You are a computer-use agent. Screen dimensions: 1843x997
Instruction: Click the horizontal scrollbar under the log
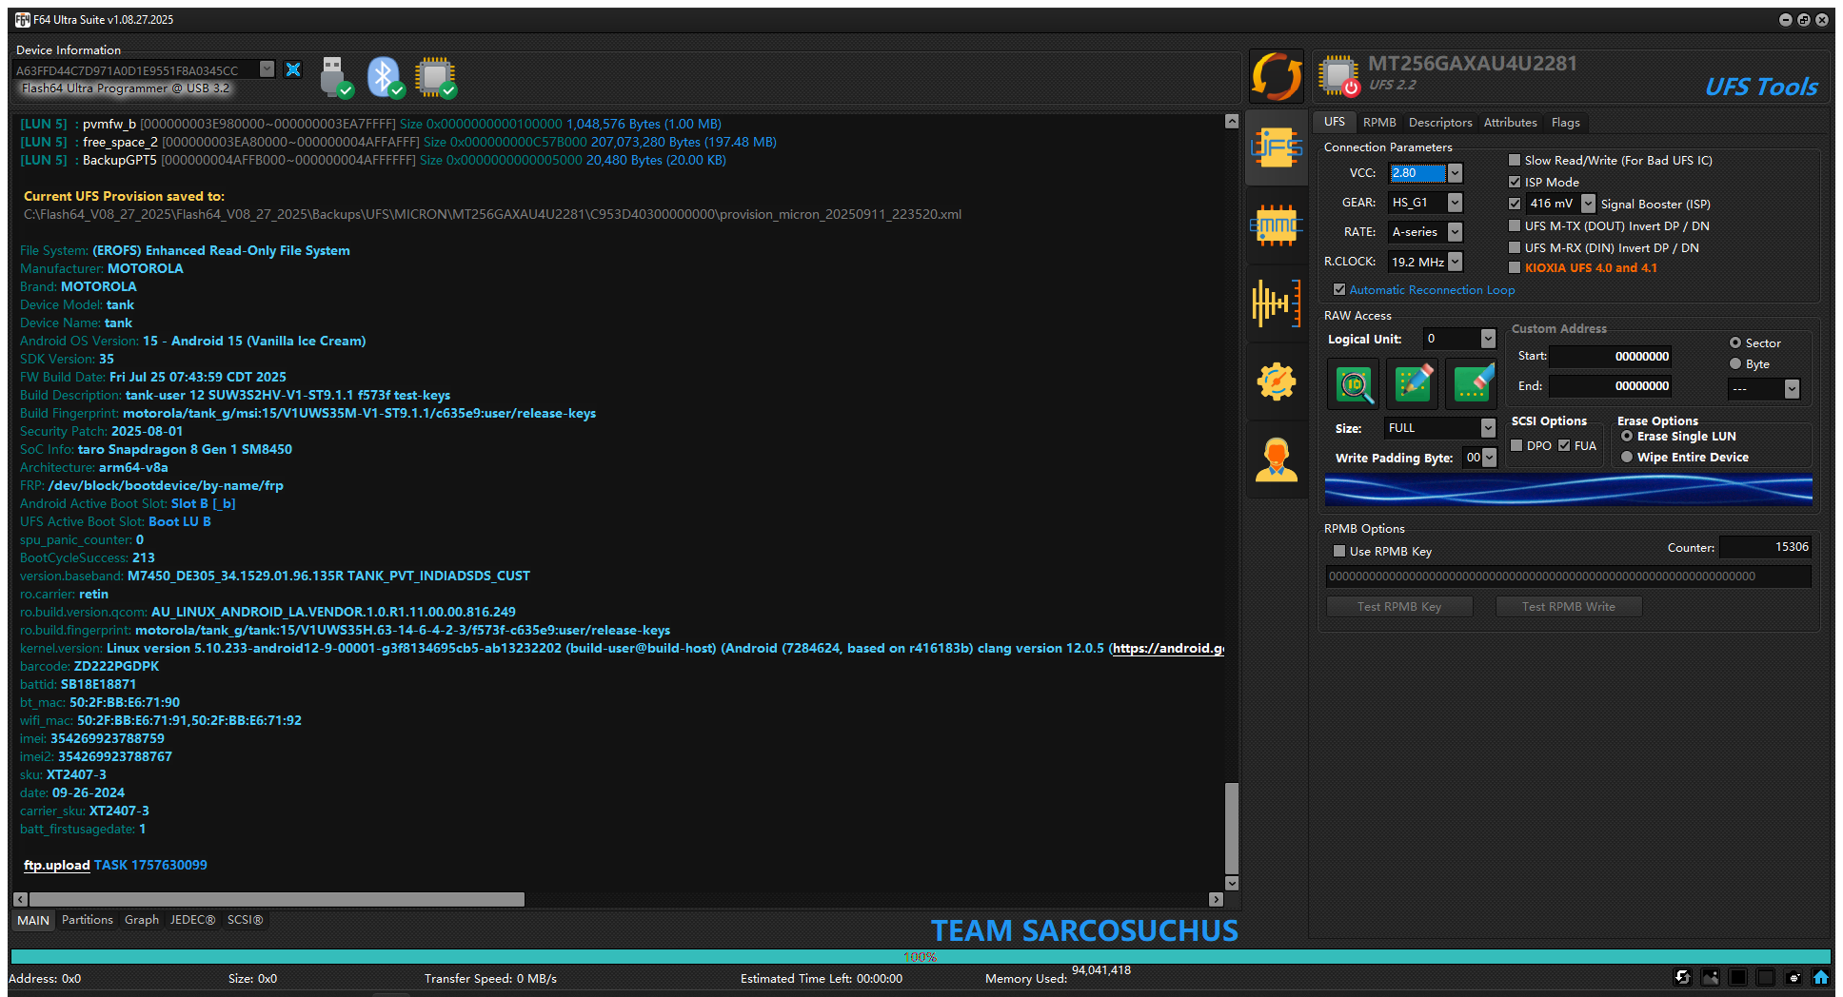point(276,899)
